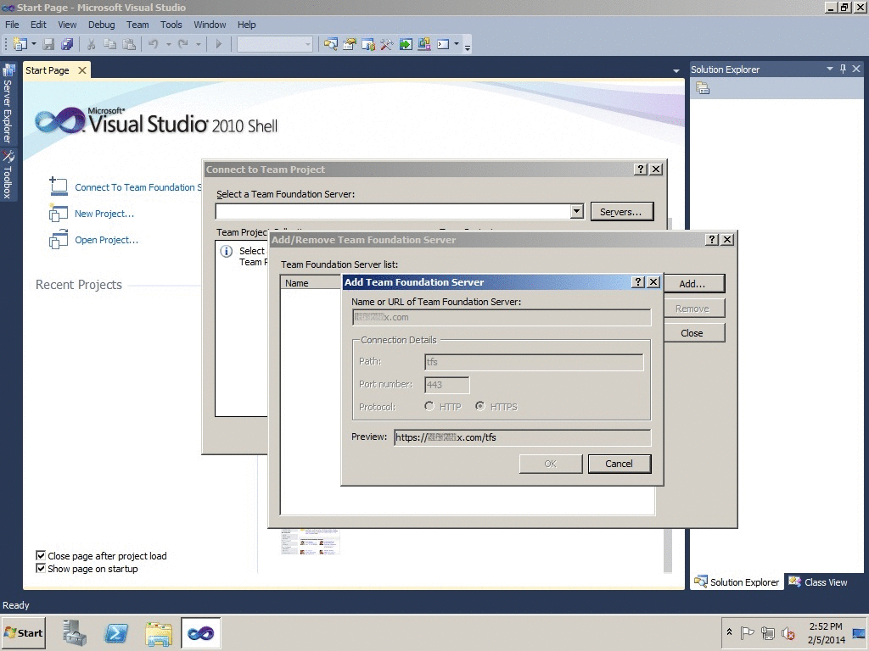
Task: Open the Team menu
Action: [x=137, y=25]
